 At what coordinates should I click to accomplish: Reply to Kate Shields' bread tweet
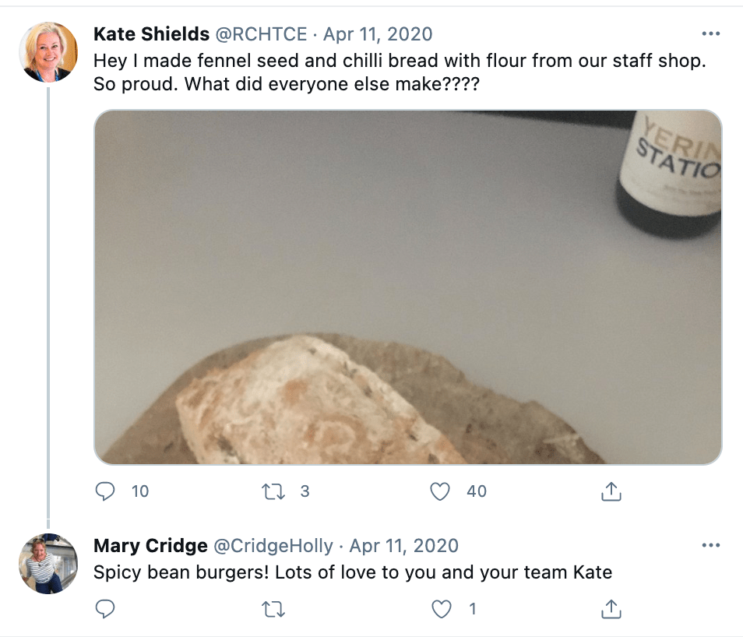[x=105, y=491]
